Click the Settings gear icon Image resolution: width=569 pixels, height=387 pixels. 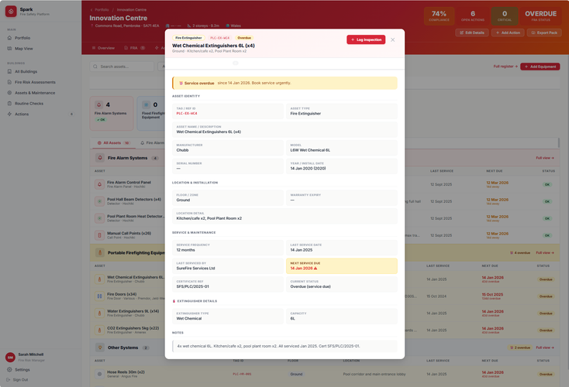[x=9, y=370]
